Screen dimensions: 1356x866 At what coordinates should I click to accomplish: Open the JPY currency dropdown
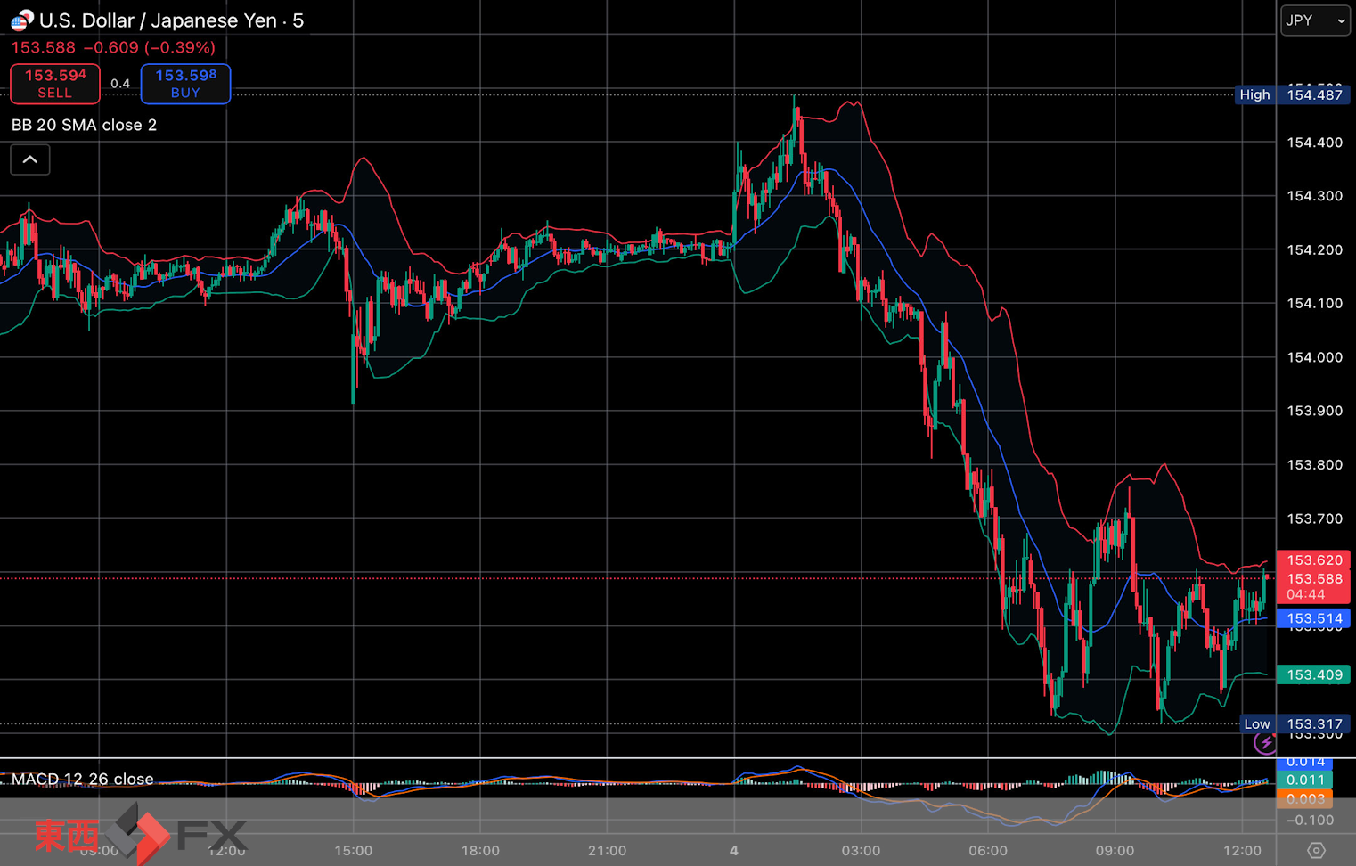[1315, 20]
